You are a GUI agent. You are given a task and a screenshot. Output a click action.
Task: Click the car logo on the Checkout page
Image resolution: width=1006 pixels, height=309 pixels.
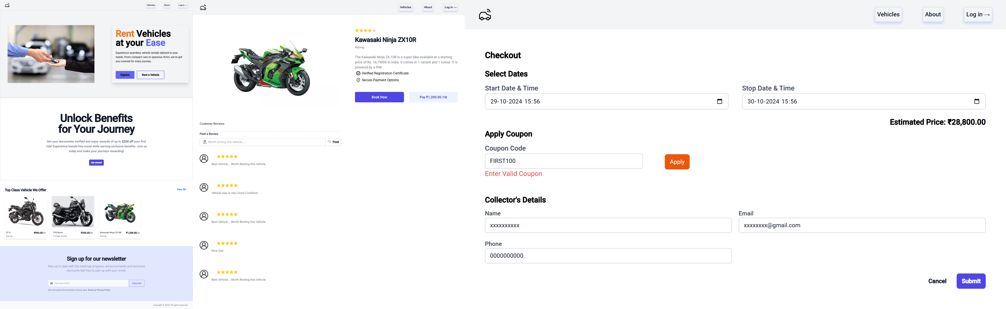tap(485, 15)
